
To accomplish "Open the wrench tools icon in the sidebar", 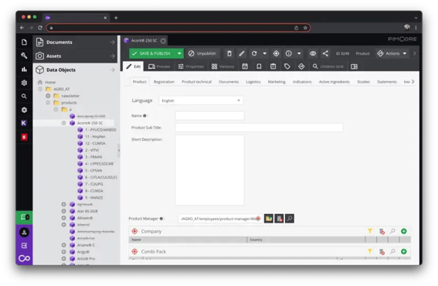I will tap(24, 56).
